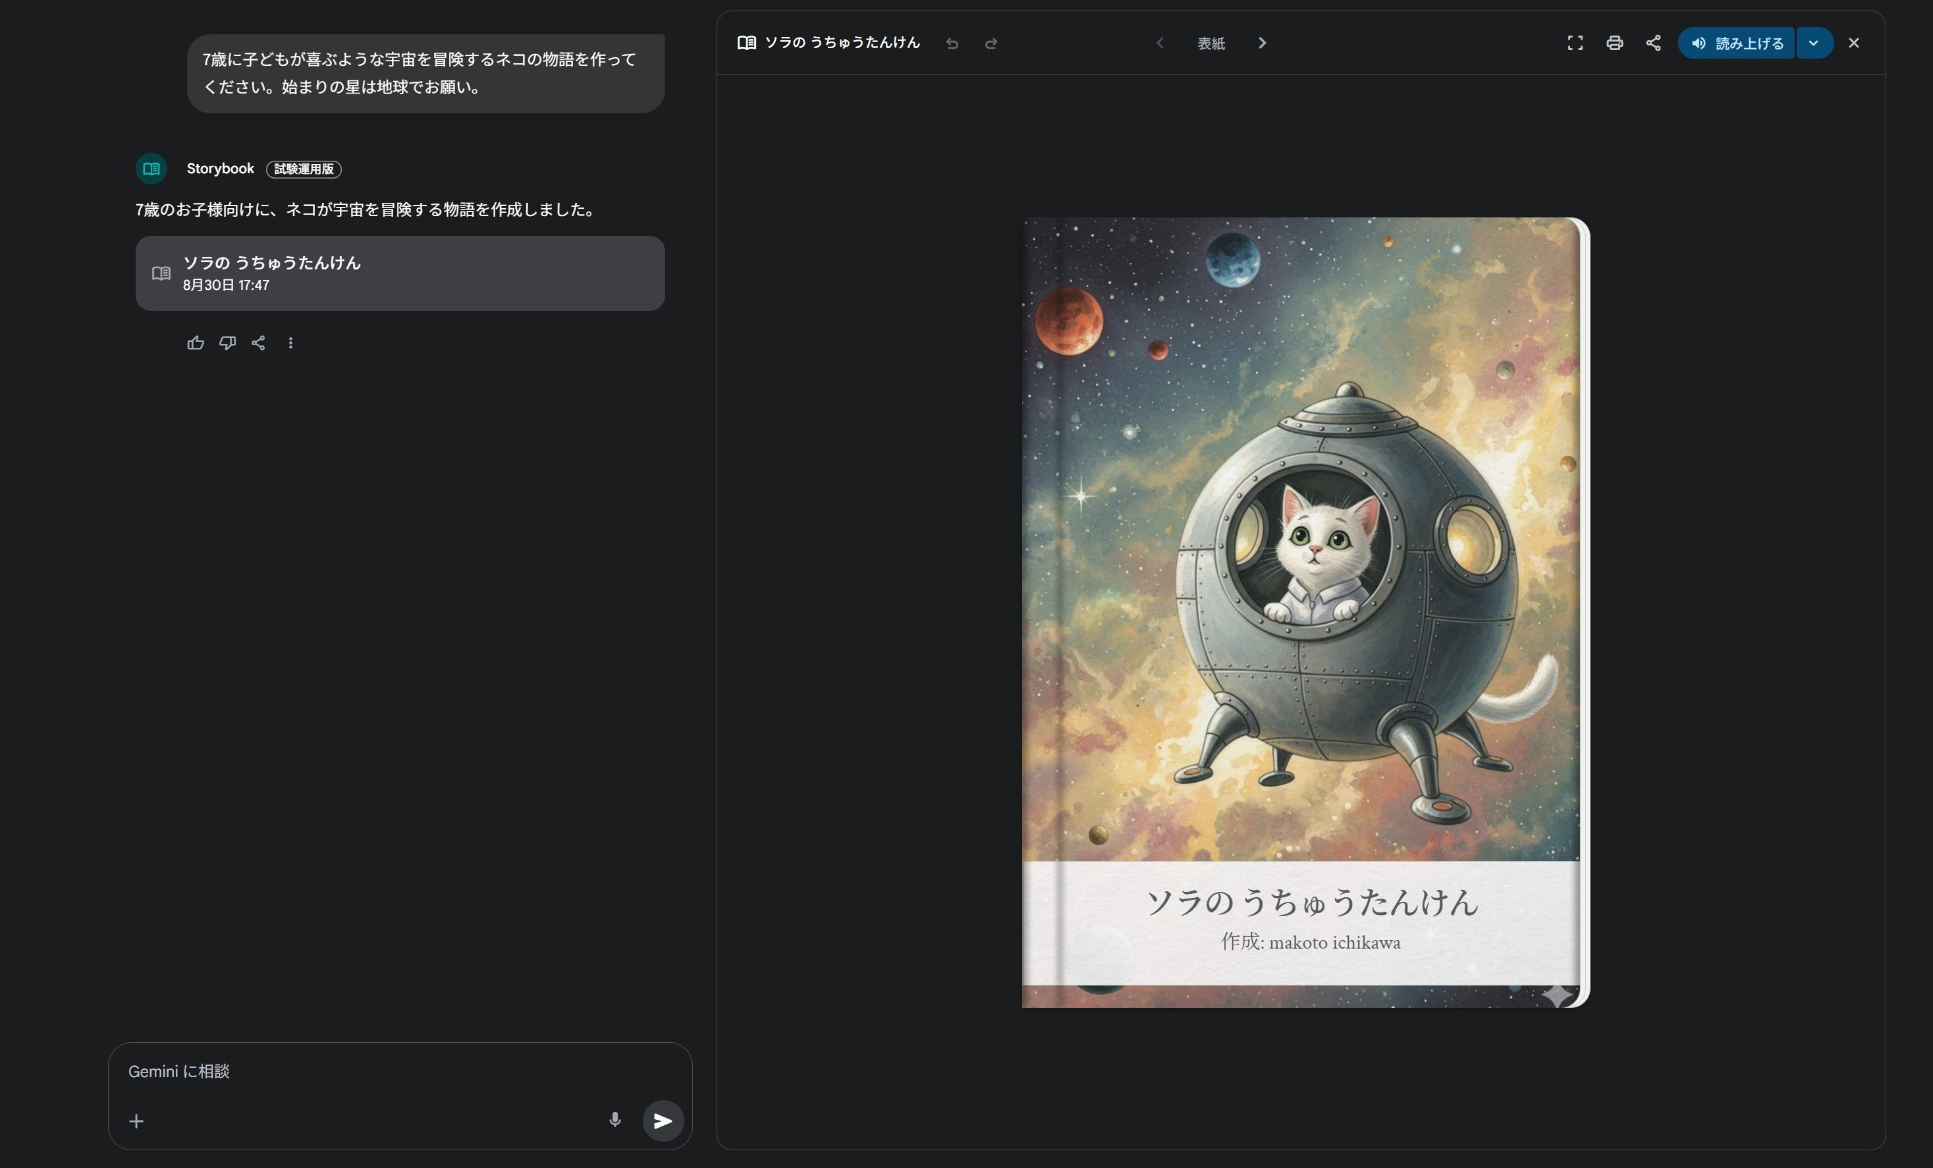Image resolution: width=1933 pixels, height=1168 pixels.
Task: Go to the next storybook page
Action: point(1261,43)
